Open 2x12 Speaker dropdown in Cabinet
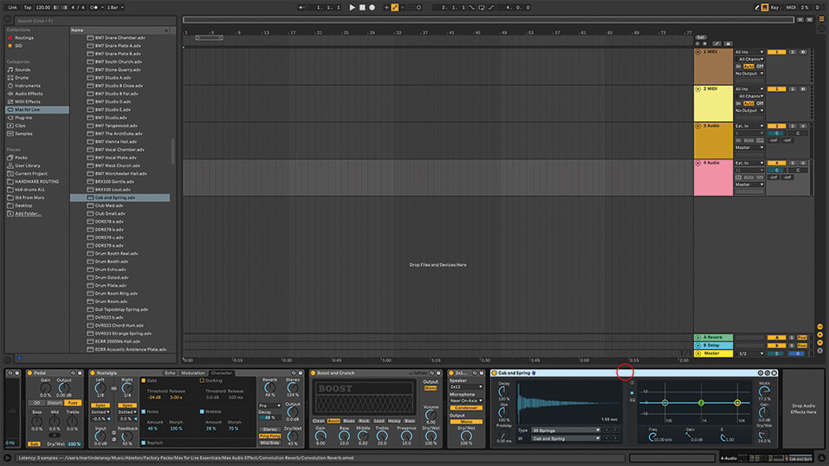This screenshot has width=829, height=466. point(466,387)
